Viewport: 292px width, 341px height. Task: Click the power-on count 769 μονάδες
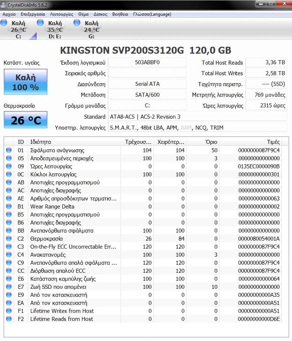pos(266,95)
